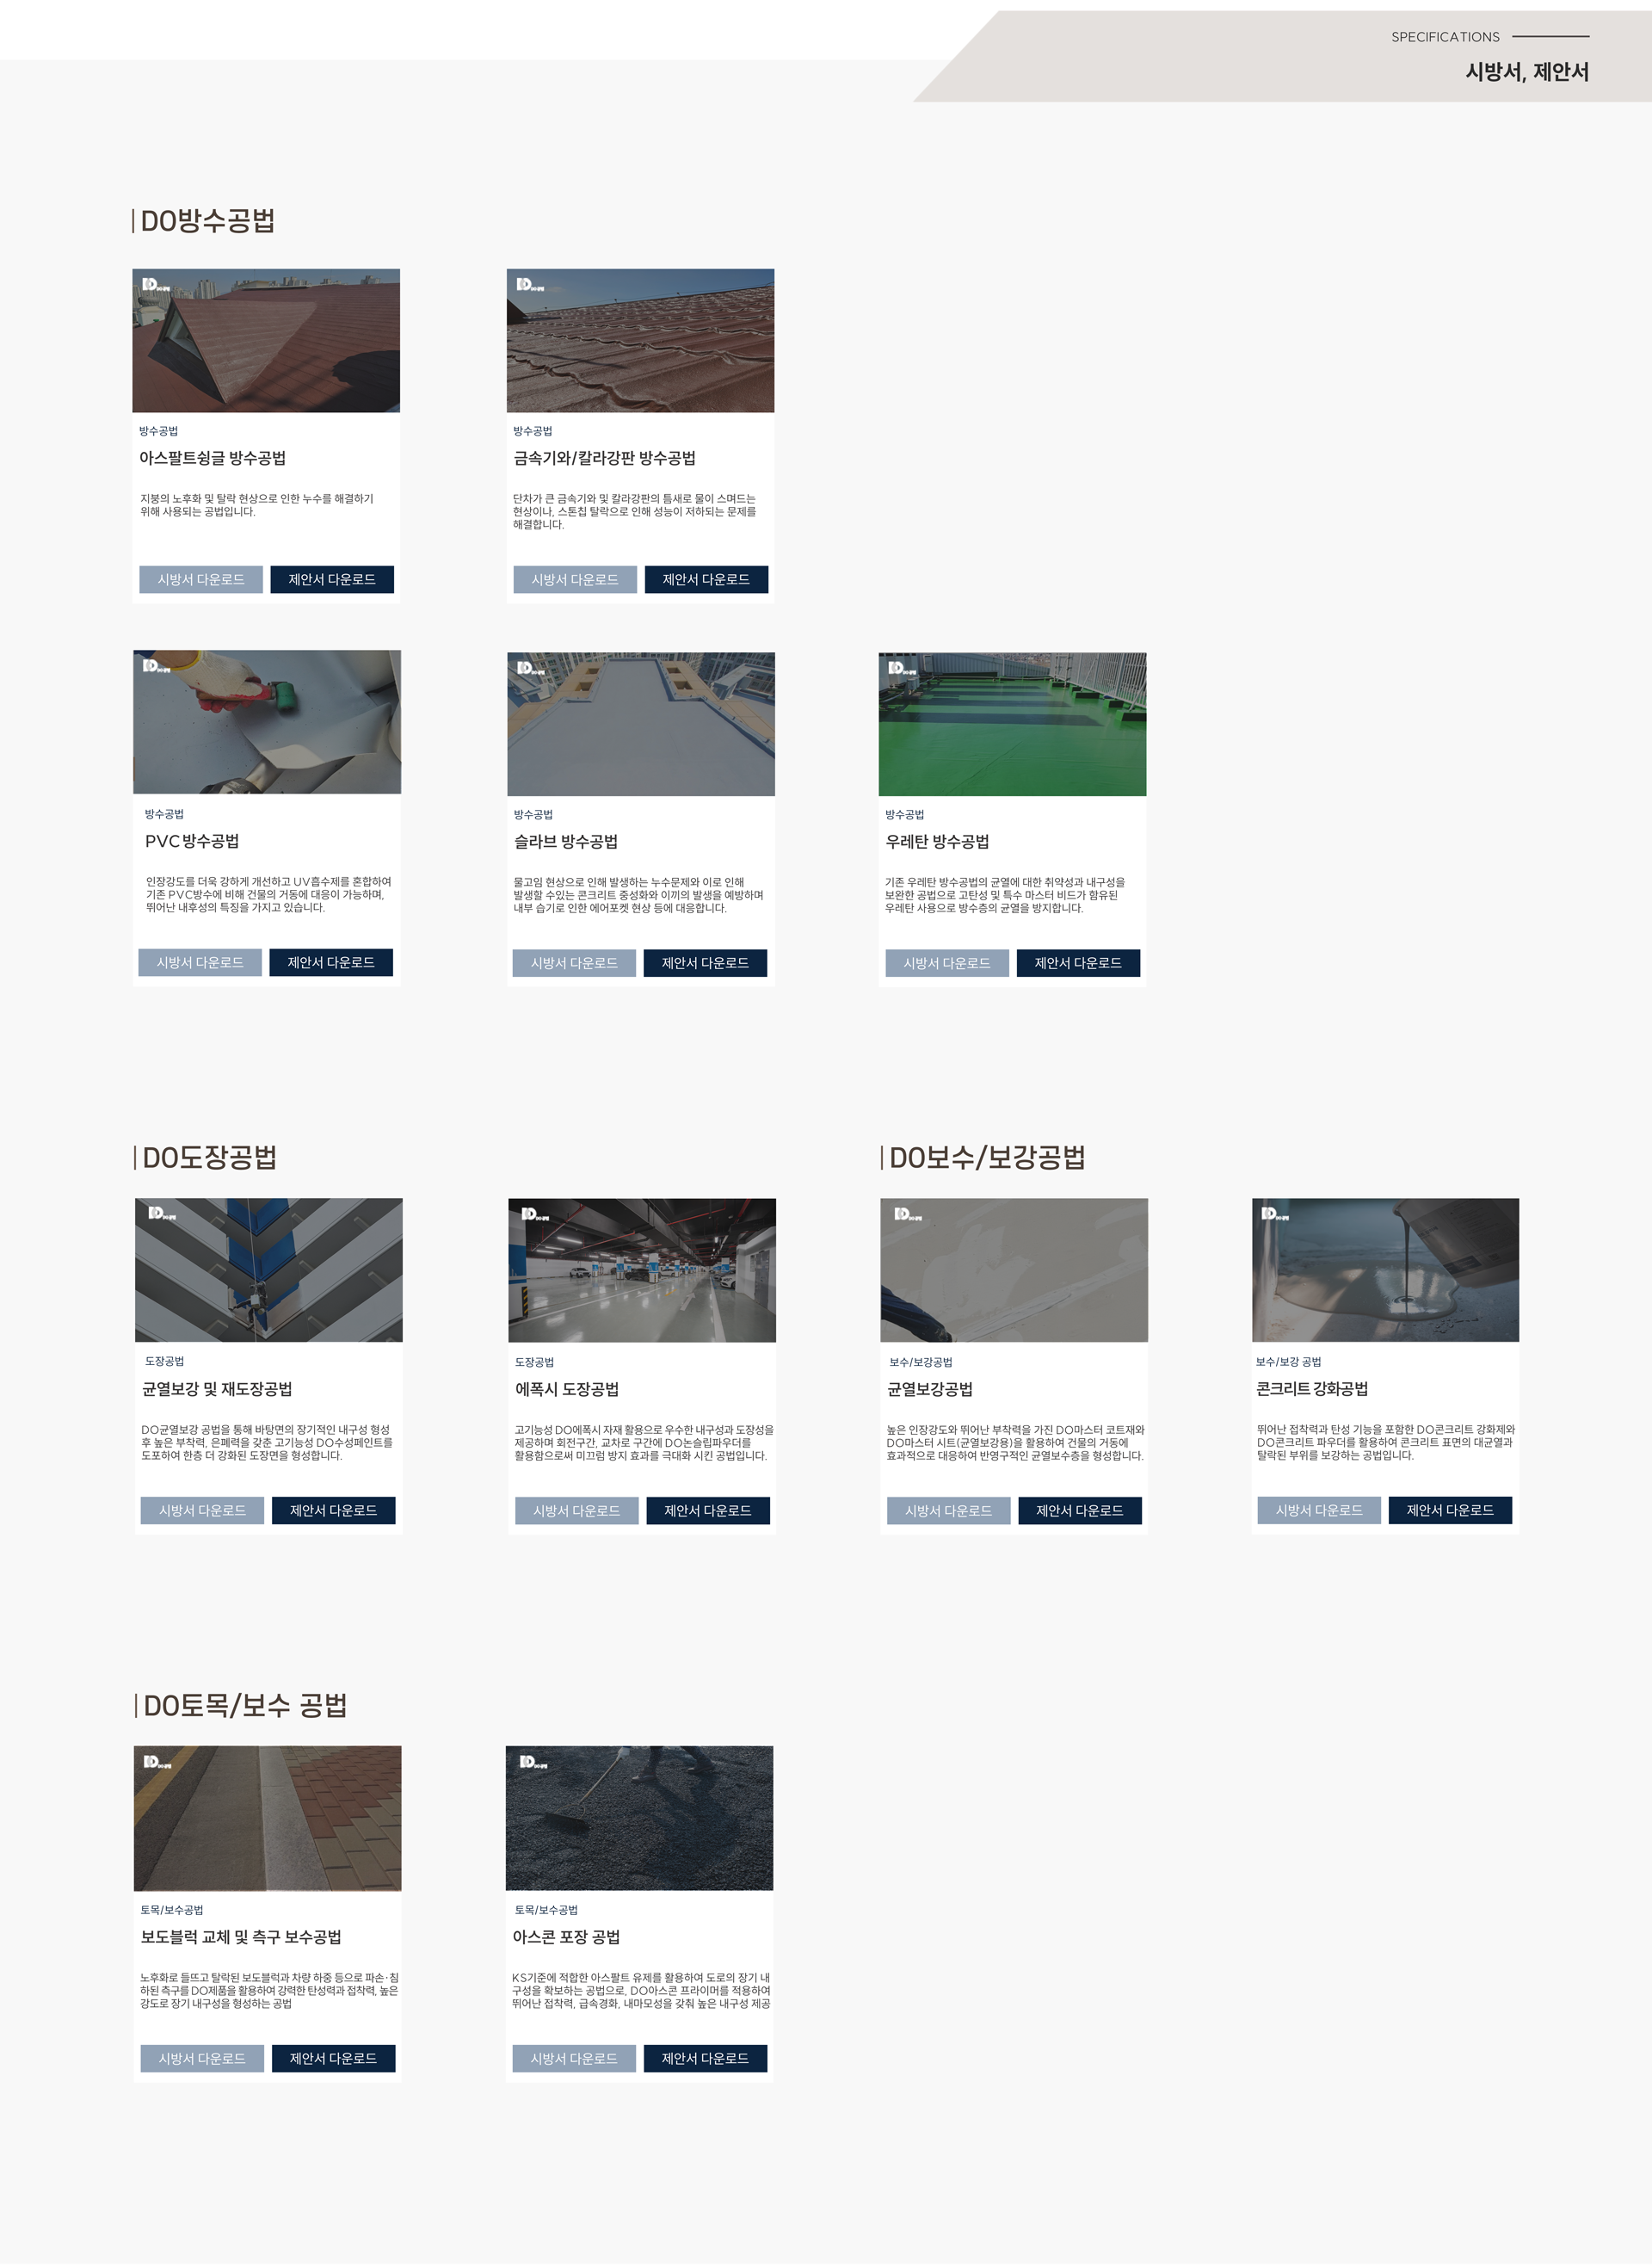Click 시방서 다운로드 under 우레탄 방수공법

click(x=947, y=963)
